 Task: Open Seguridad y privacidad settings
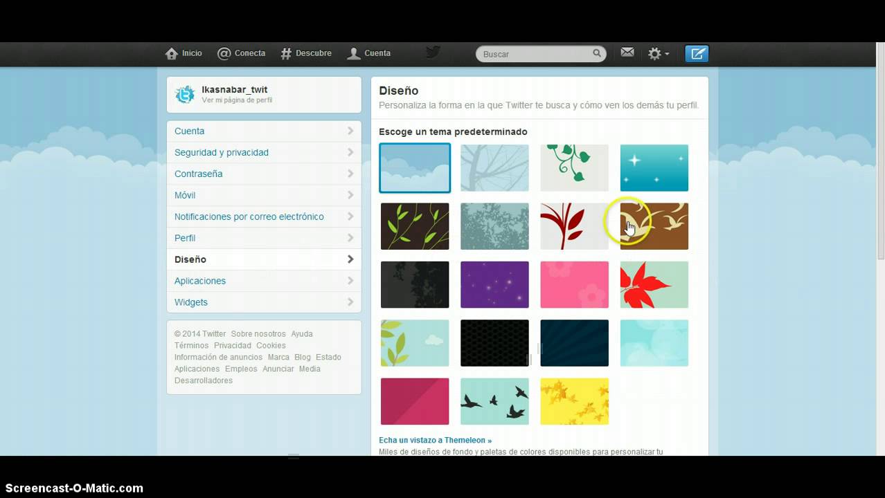click(x=264, y=152)
